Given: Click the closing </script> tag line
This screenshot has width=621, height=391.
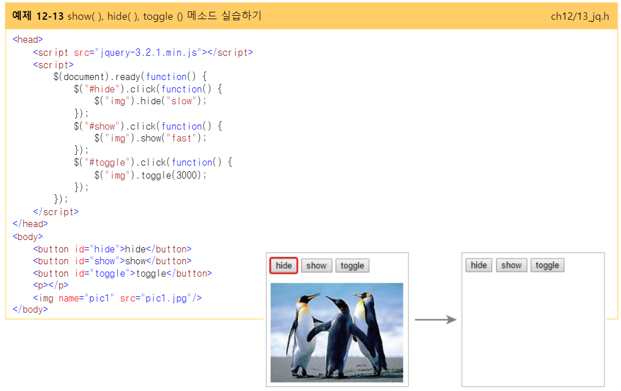Looking at the screenshot, I should [x=56, y=212].
